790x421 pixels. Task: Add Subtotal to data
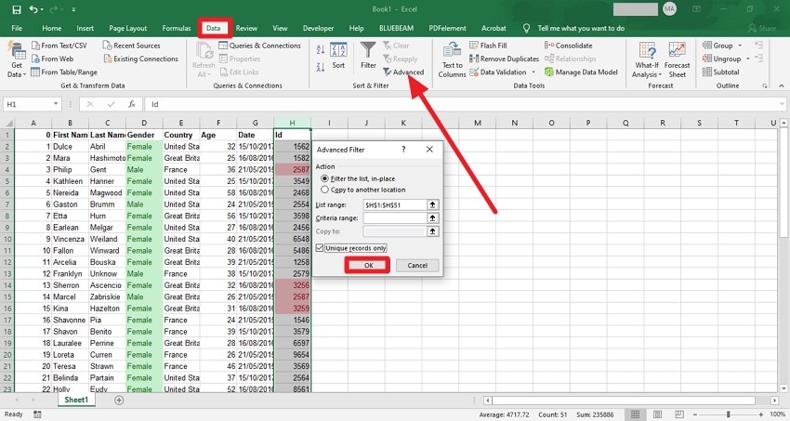[x=721, y=72]
